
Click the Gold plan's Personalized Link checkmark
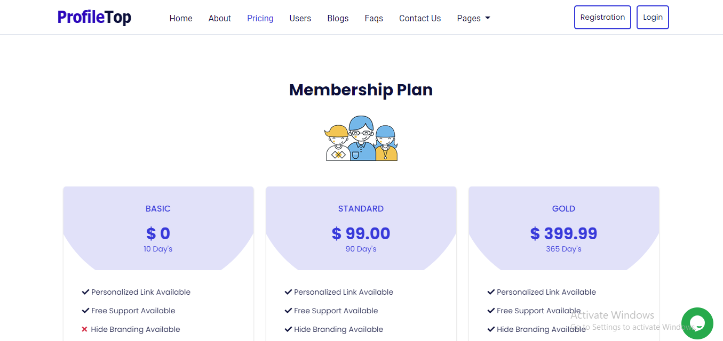pyautogui.click(x=491, y=292)
